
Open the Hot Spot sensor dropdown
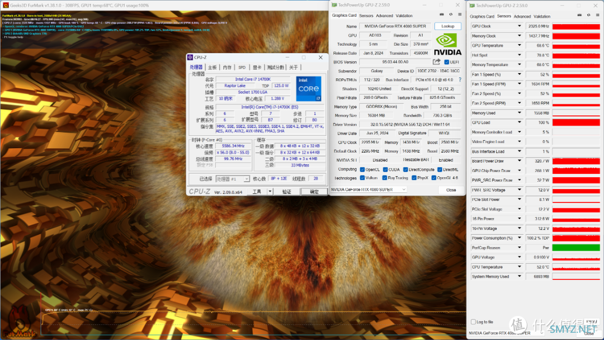point(519,55)
